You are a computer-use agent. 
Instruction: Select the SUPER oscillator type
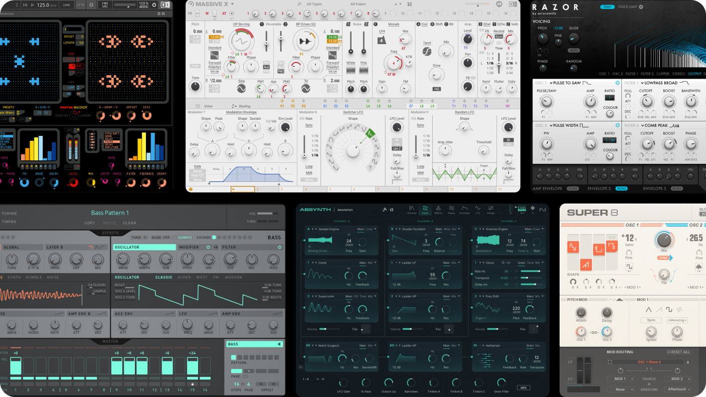pos(184,277)
